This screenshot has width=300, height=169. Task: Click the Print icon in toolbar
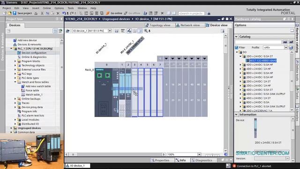coord(36,13)
